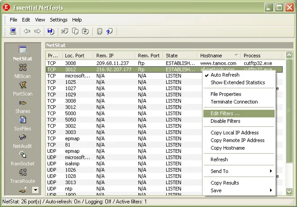Open the PortScan tool in sidebar
Image resolution: width=297 pixels, height=207 pixels.
22,88
